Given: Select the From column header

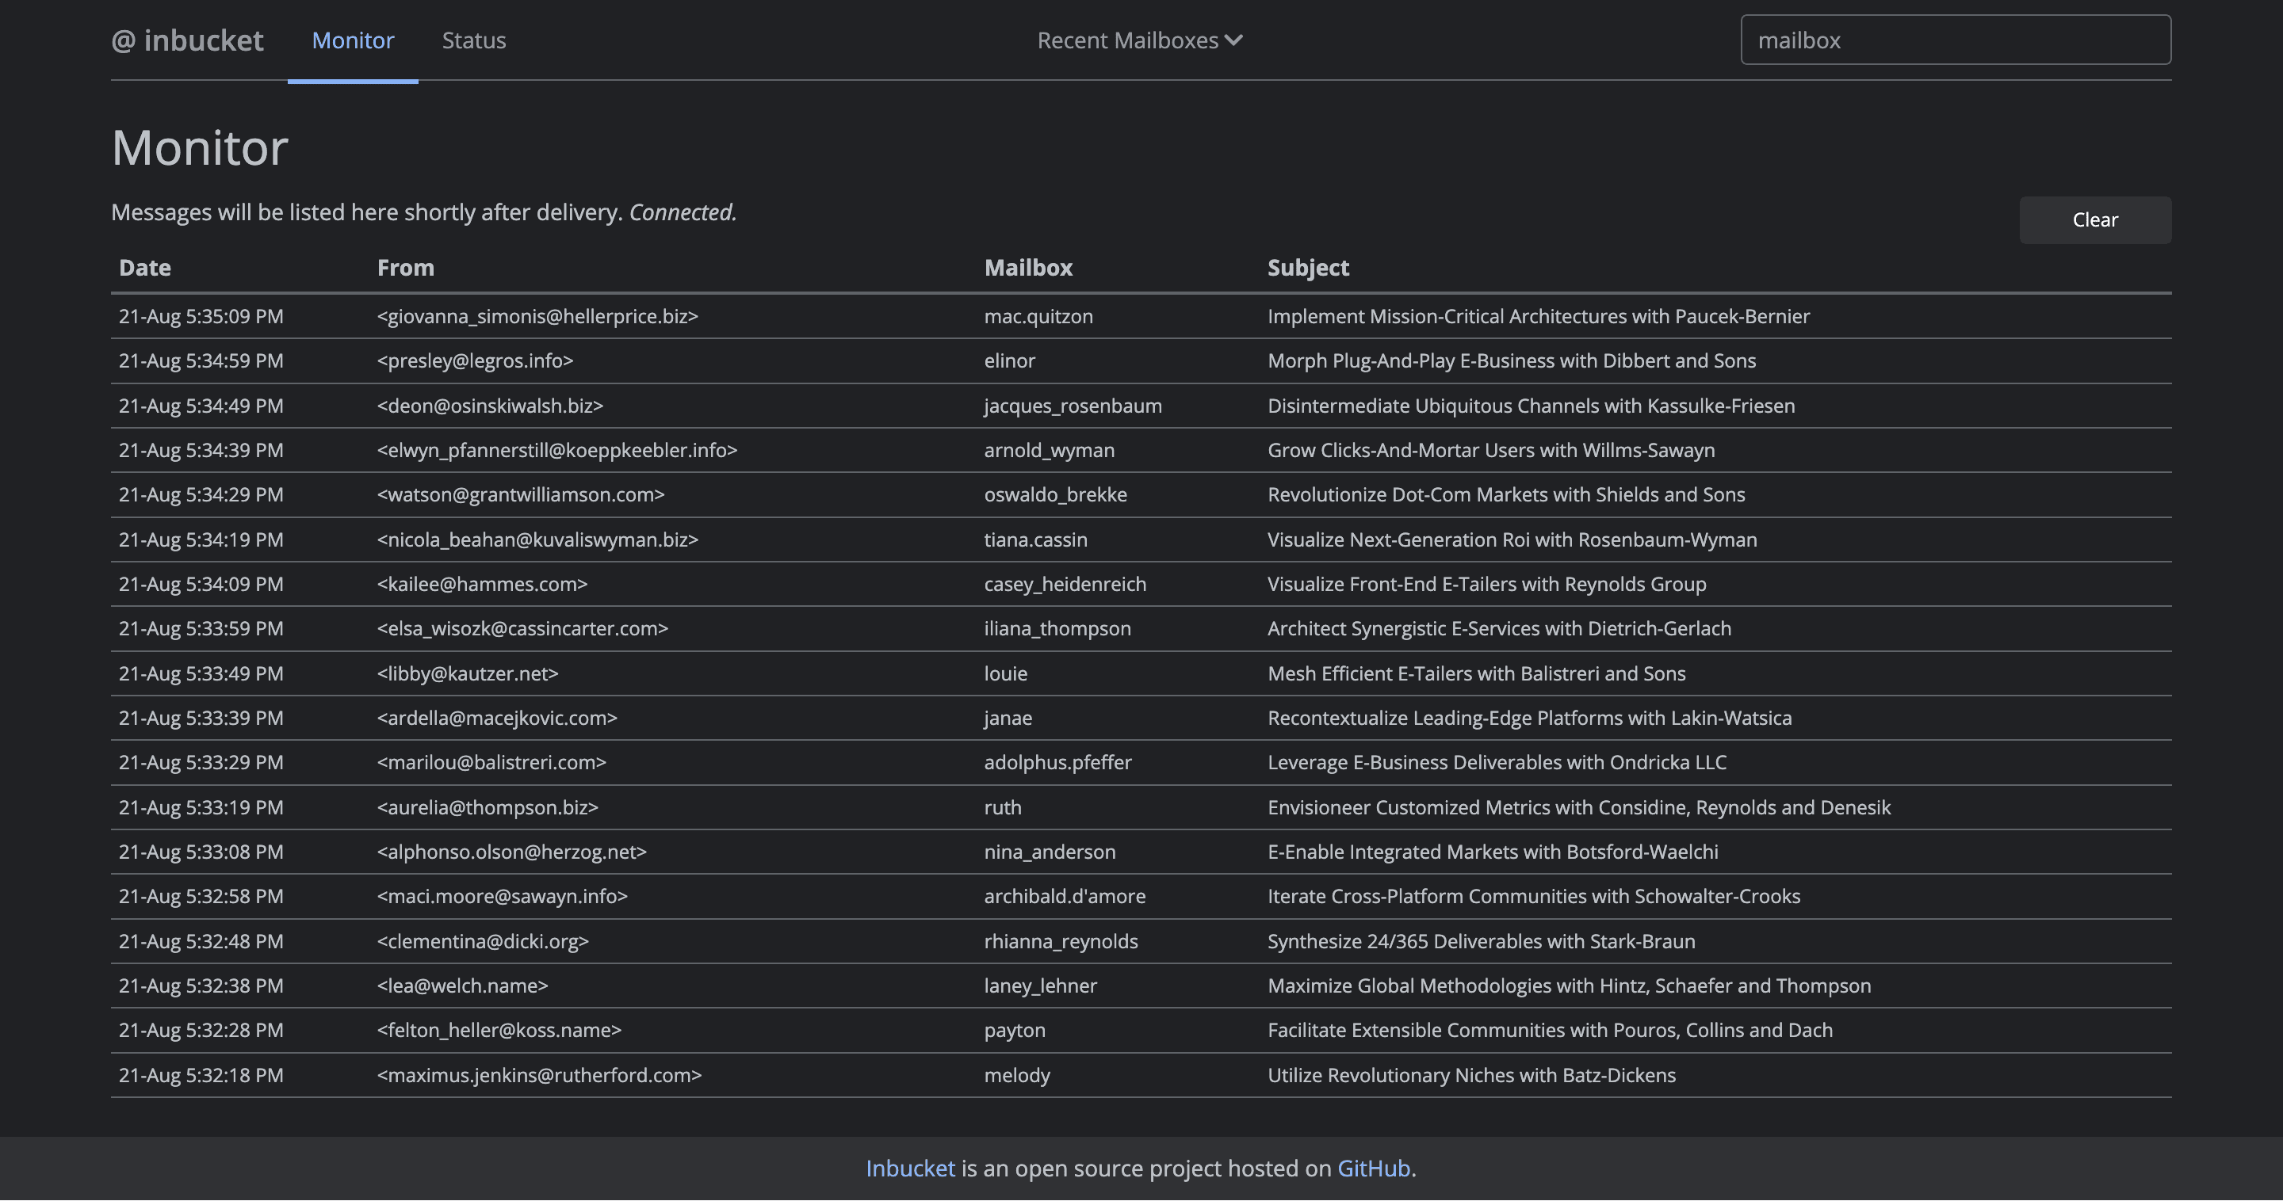Looking at the screenshot, I should pos(405,268).
